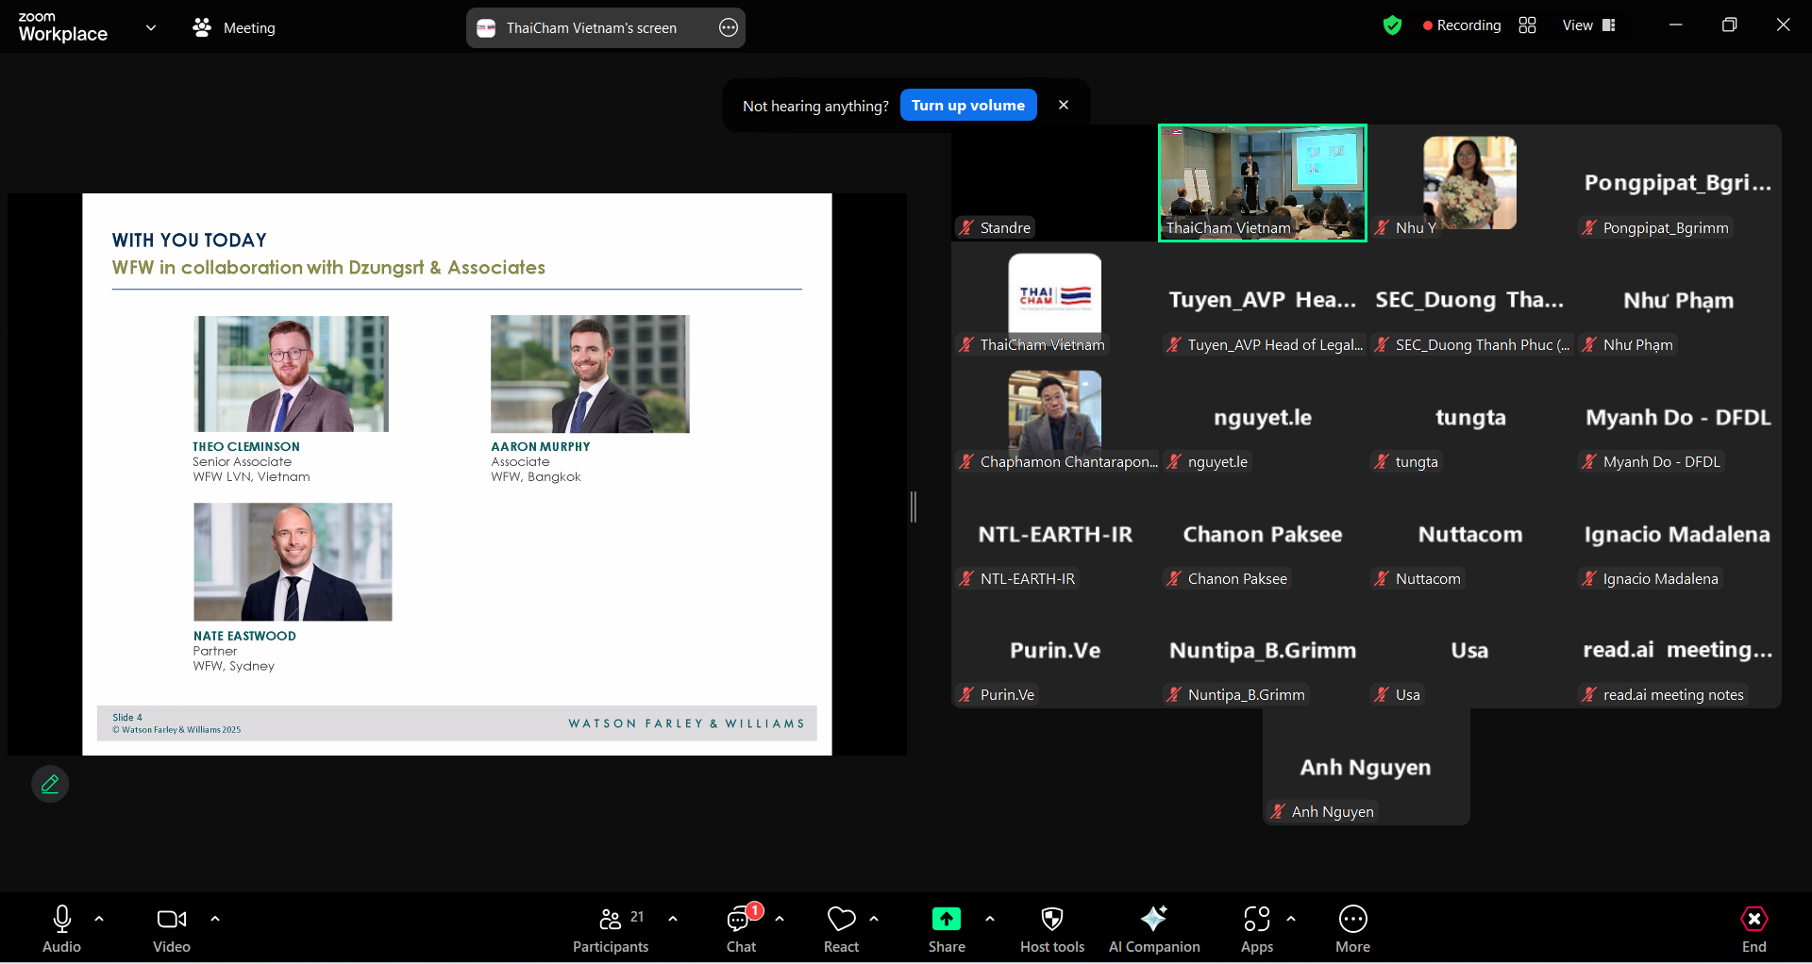Viewport: 1812px width, 964px height.
Task: Select Chaphamon Chantarapon video tile
Action: [x=1055, y=417]
